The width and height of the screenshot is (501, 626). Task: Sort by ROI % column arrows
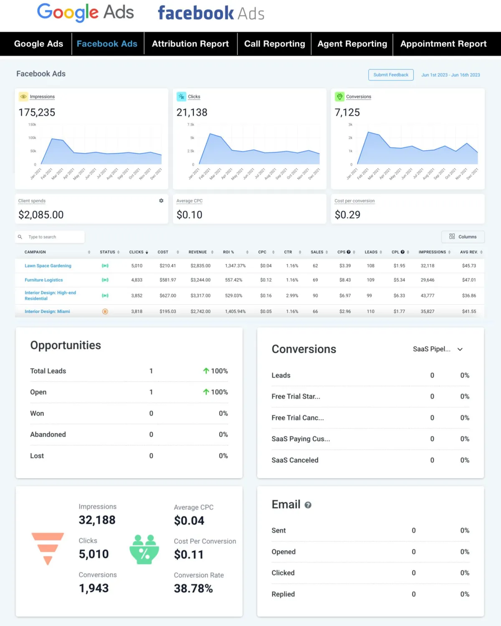[x=247, y=252]
